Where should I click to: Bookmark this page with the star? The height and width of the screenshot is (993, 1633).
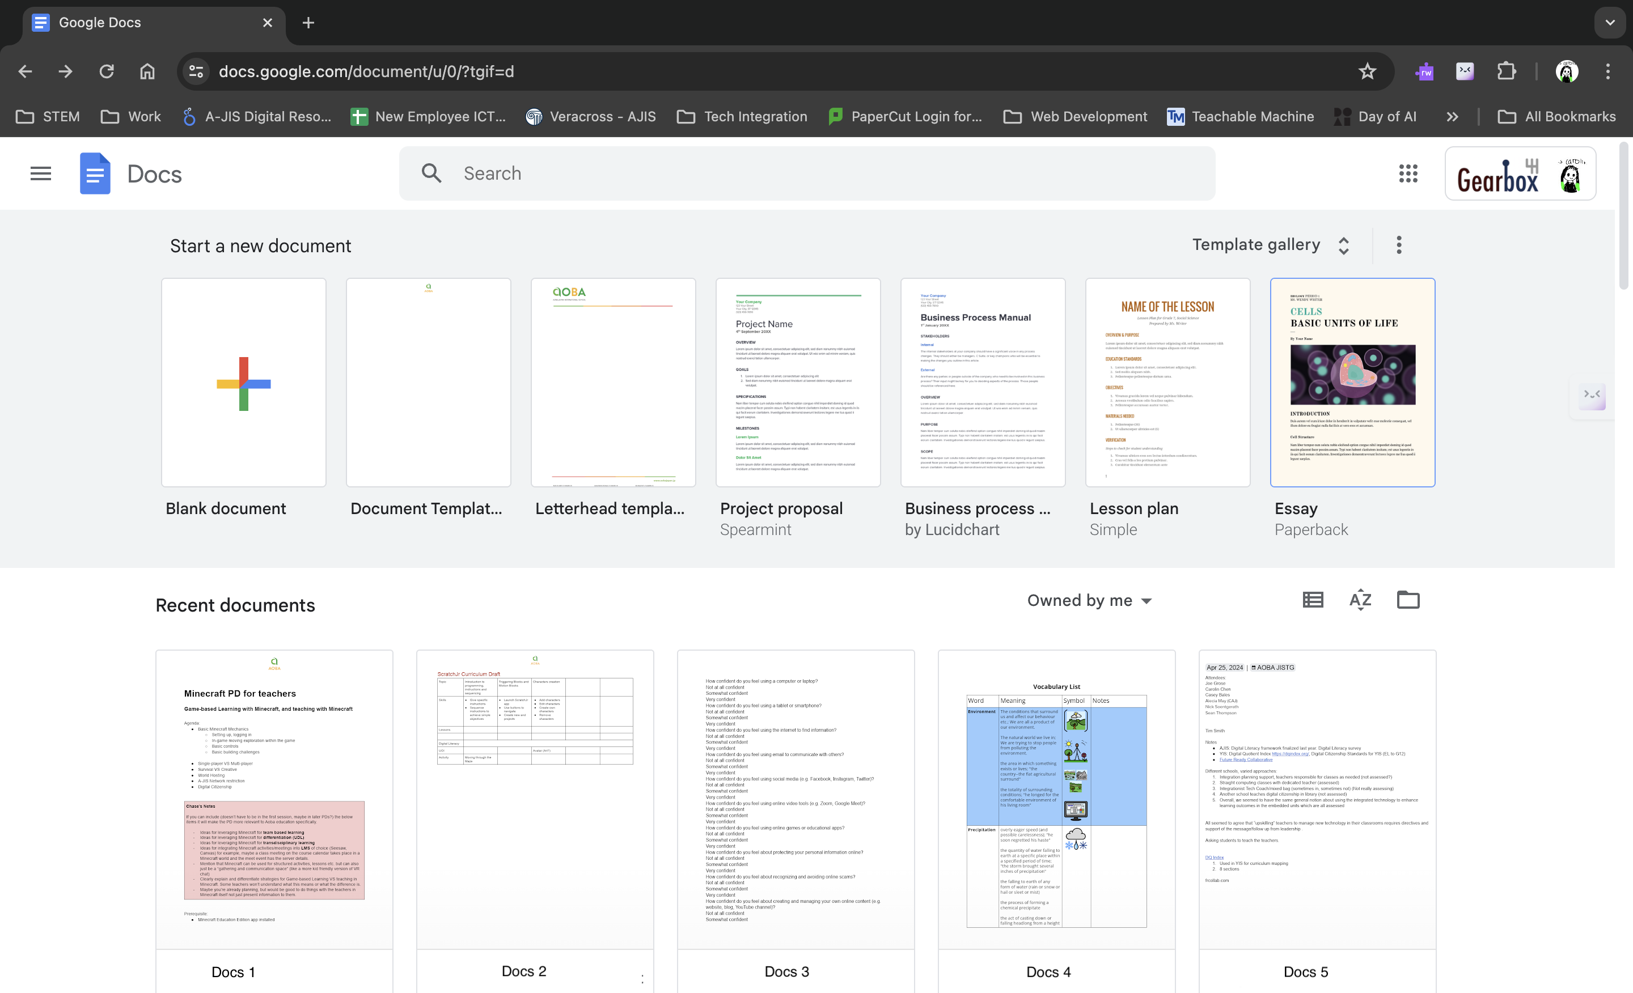1367,71
